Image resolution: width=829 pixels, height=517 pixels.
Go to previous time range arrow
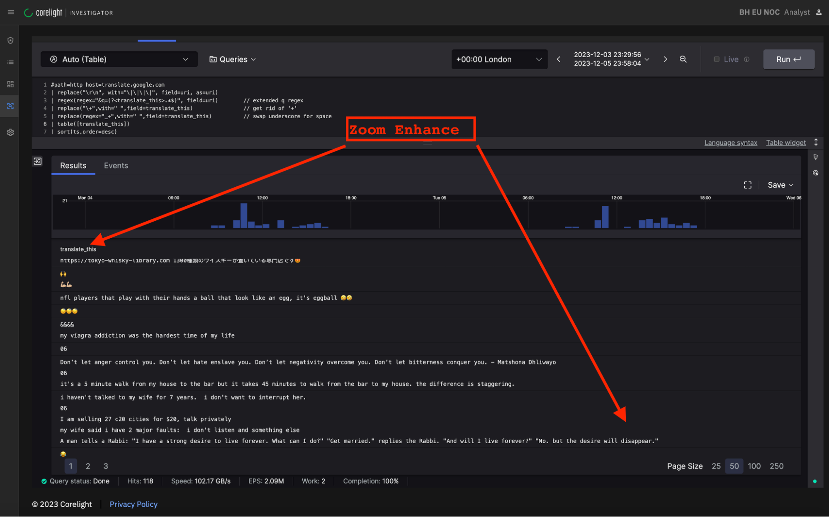559,59
